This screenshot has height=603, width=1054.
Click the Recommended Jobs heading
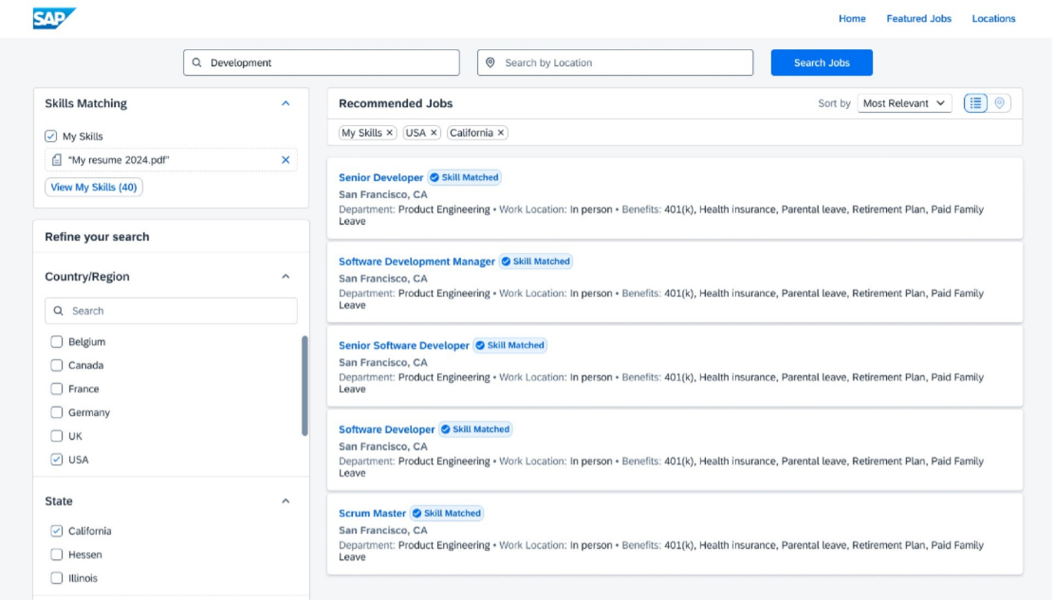coord(396,104)
